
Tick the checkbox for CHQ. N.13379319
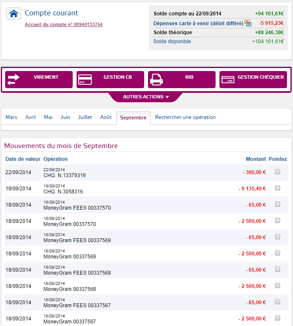point(278,172)
